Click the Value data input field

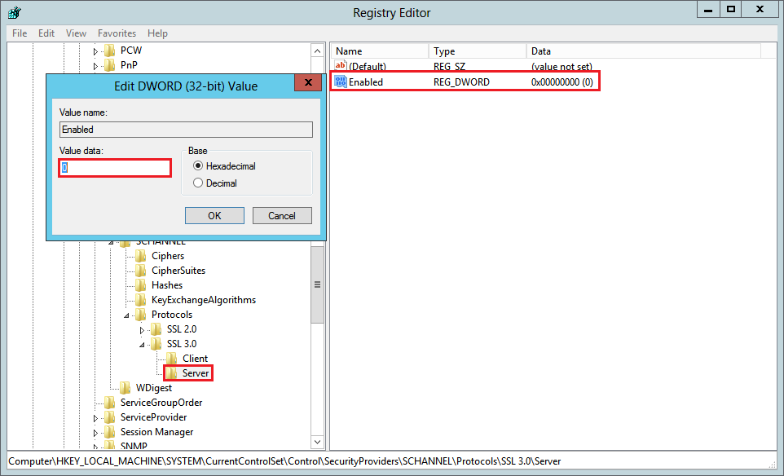pyautogui.click(x=115, y=168)
